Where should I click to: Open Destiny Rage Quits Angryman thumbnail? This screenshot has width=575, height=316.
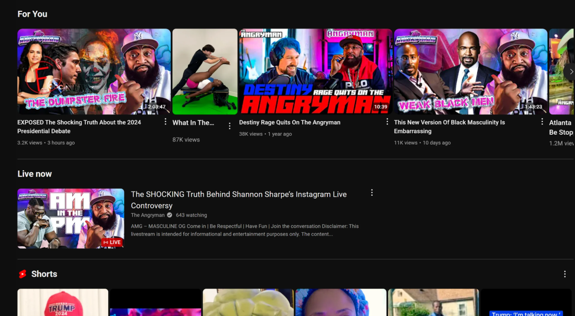(x=316, y=71)
